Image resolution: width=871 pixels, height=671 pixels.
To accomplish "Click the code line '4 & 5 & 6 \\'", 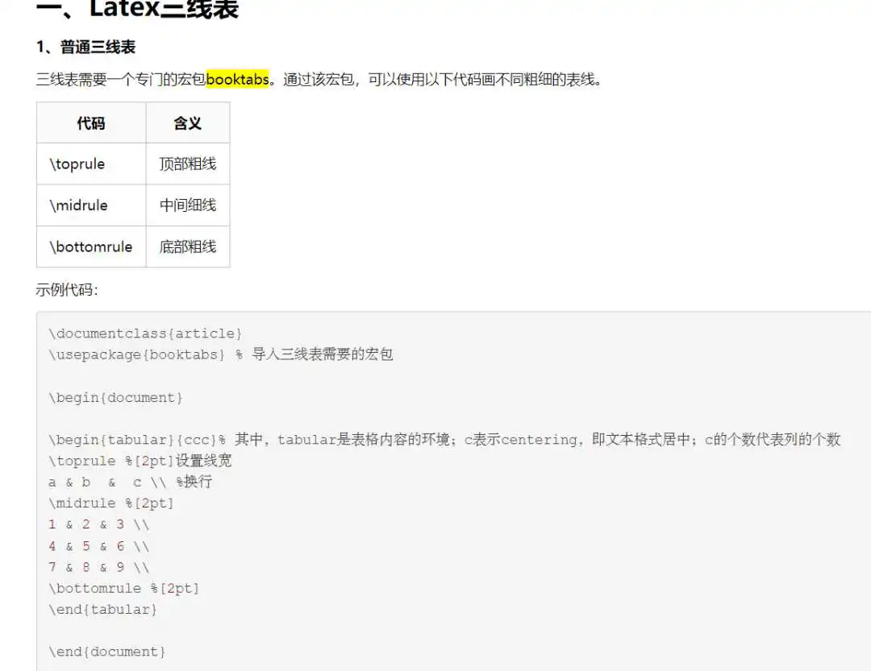I will 99,546.
